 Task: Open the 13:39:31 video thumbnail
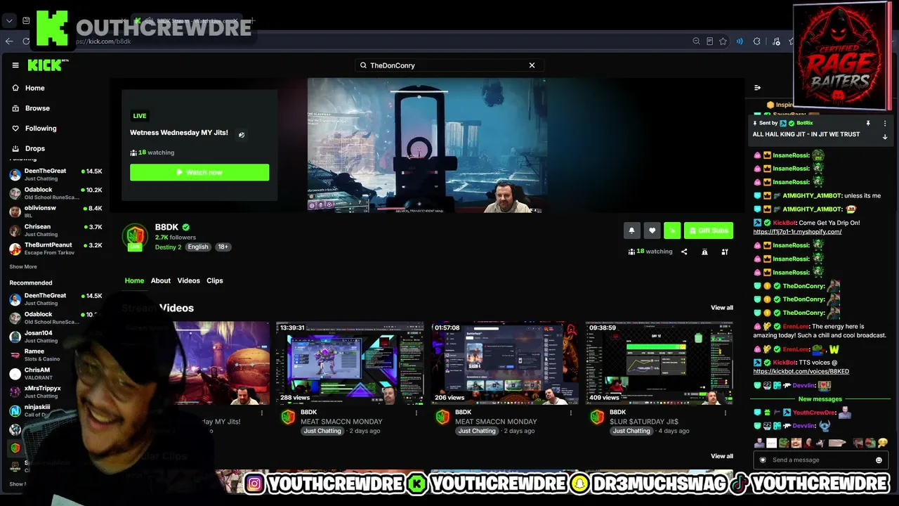350,363
